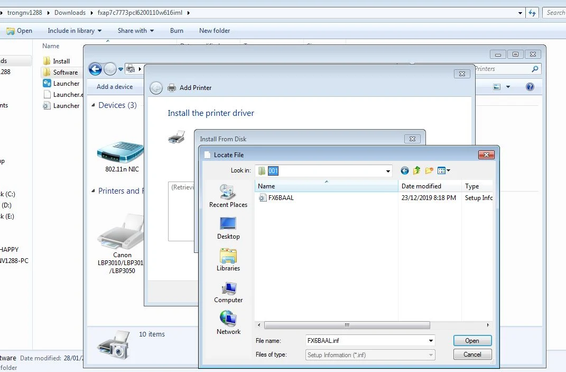Open Libraries in the places bar
Screen dimensions: 566x372
pyautogui.click(x=228, y=260)
